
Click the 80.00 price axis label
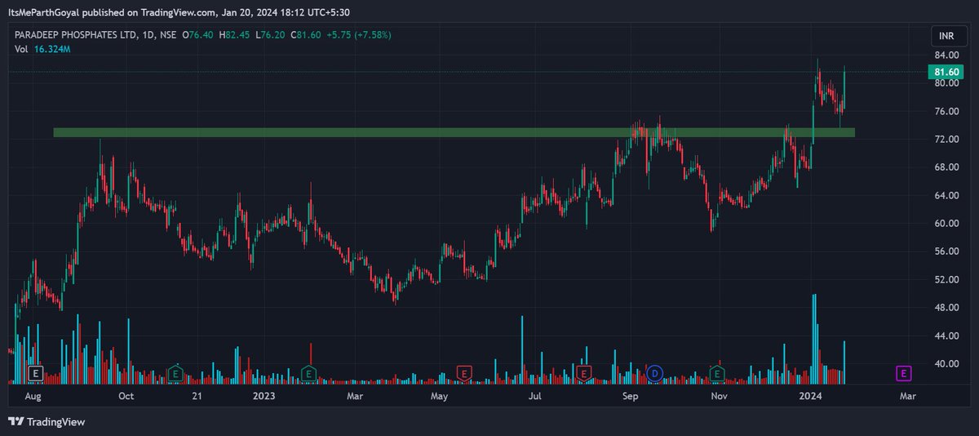945,83
